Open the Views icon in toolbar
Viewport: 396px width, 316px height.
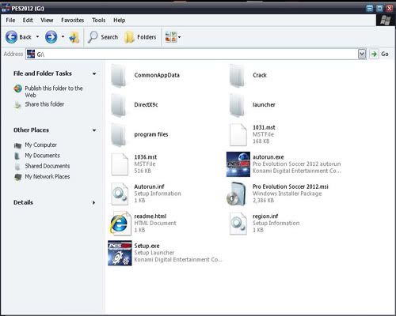click(170, 37)
